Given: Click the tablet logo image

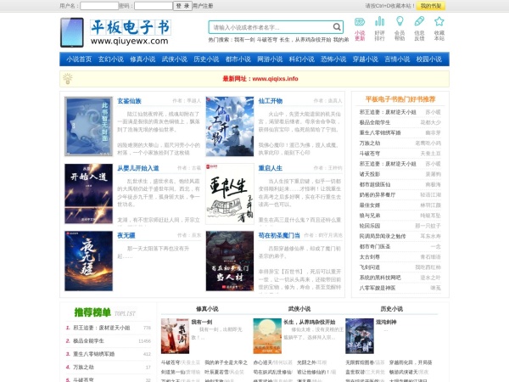Looking at the screenshot, I should [72, 32].
